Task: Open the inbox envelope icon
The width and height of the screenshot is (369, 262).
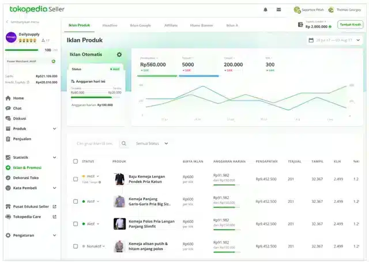Action: point(278,10)
